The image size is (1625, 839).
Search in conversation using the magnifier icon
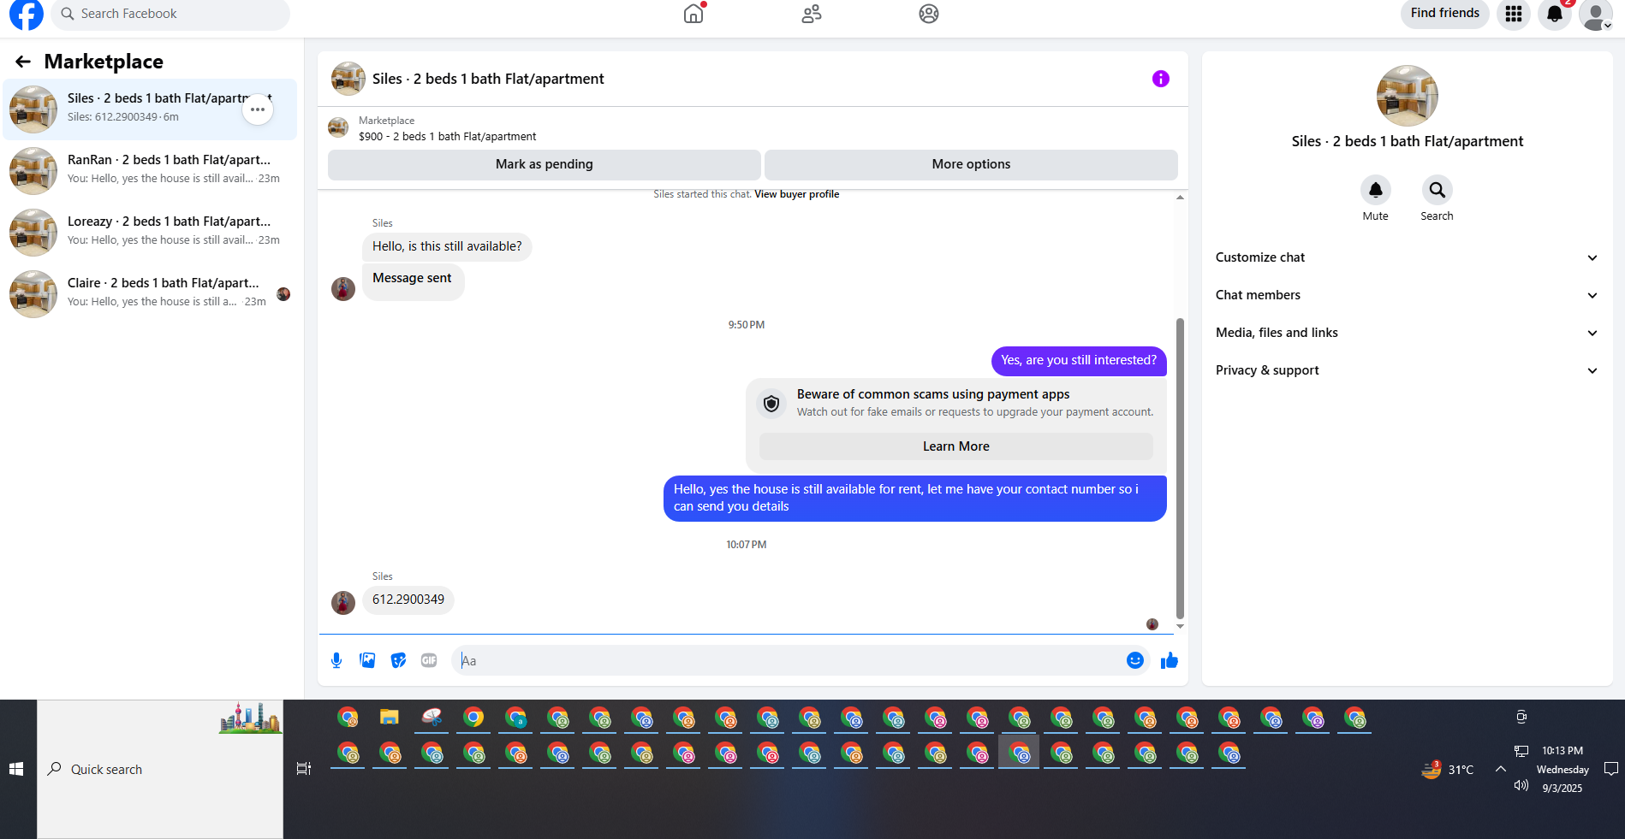(1437, 190)
